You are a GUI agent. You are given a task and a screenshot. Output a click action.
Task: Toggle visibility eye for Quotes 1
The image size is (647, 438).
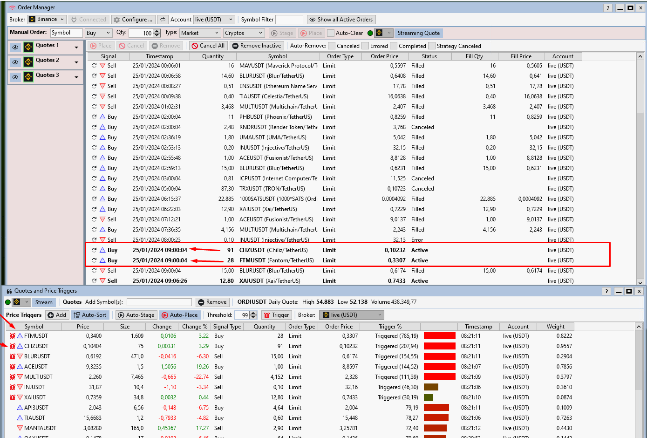pyautogui.click(x=15, y=47)
